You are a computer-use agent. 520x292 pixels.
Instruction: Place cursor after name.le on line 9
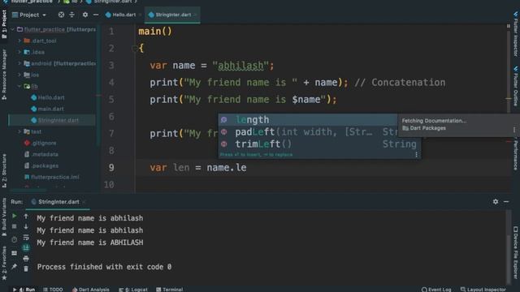247,168
